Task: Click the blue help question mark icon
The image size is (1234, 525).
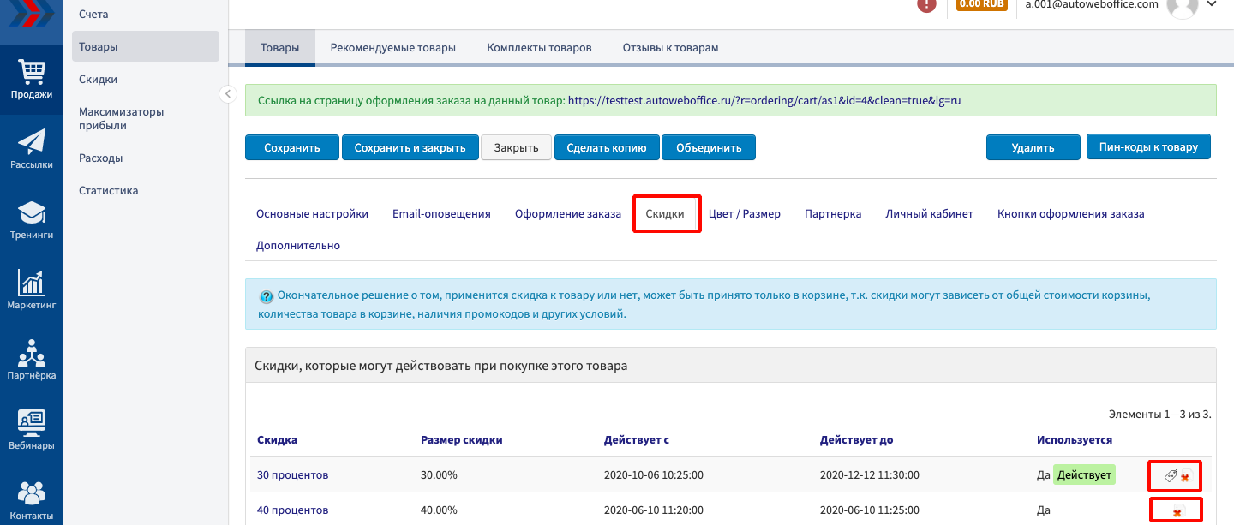Action: (267, 296)
